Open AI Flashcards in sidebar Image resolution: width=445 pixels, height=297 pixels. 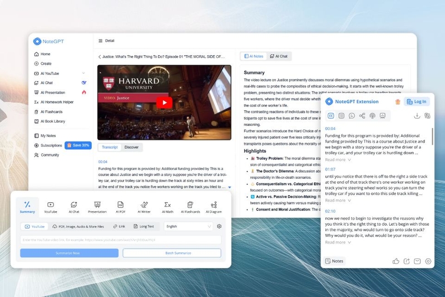click(x=48, y=111)
